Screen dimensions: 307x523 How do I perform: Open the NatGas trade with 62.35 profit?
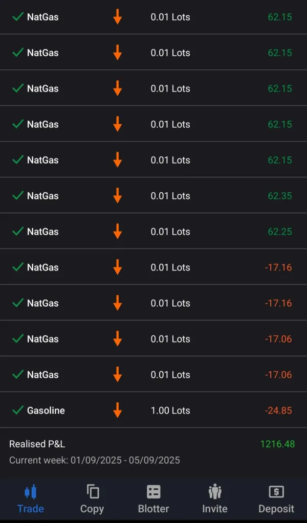pos(153,195)
